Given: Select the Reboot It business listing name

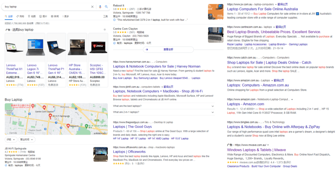Looking at the screenshot, I should point(118,5).
